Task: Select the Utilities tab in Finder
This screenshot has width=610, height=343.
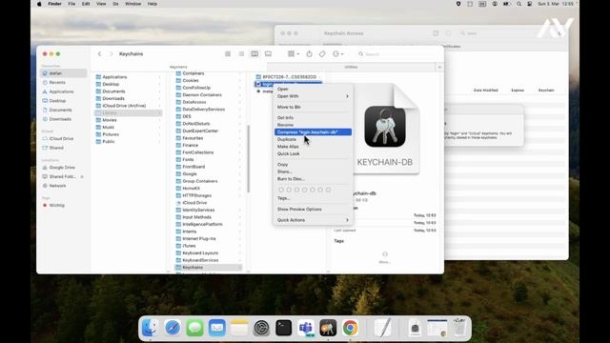Action: 351,68
